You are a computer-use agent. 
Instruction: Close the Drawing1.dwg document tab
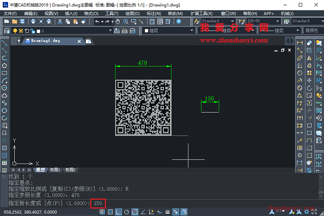(79, 41)
